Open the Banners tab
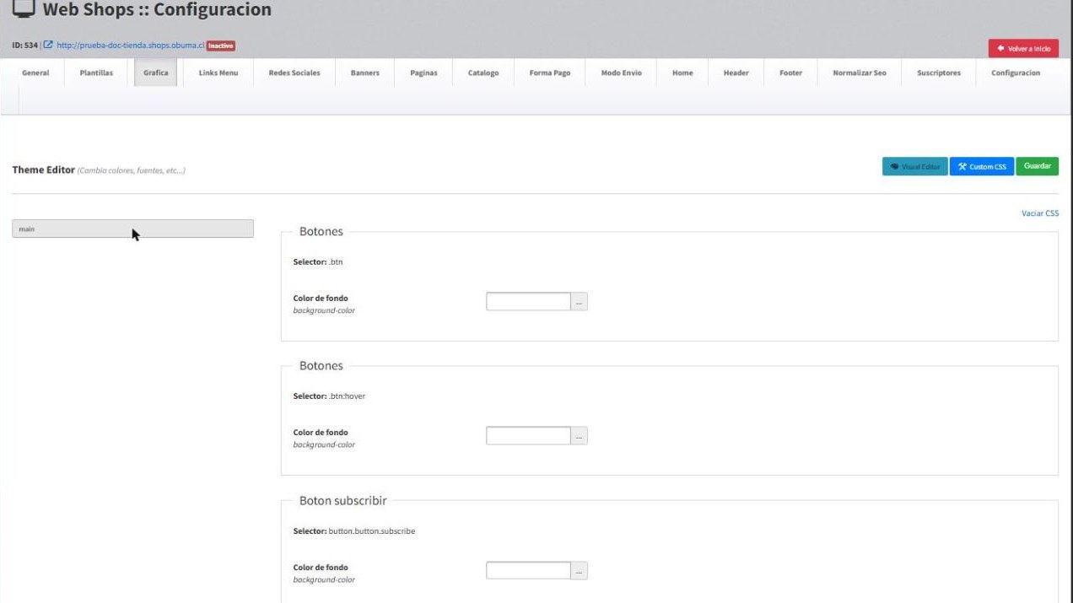Image resolution: width=1073 pixels, height=603 pixels. coord(365,73)
